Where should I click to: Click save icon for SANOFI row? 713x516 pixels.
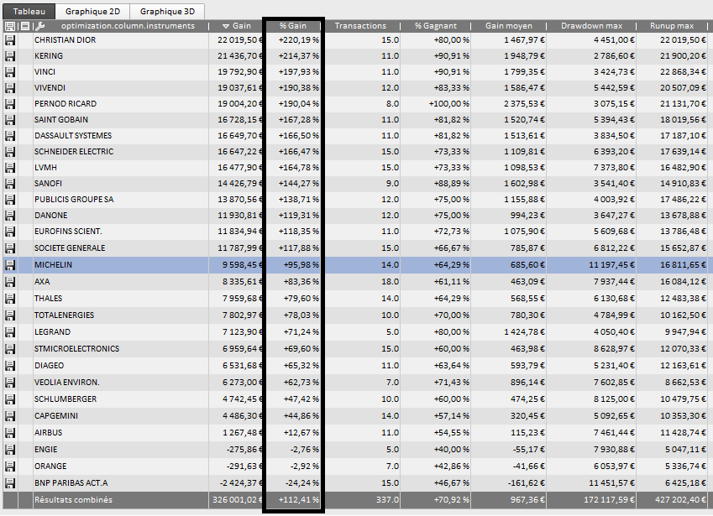(10, 184)
